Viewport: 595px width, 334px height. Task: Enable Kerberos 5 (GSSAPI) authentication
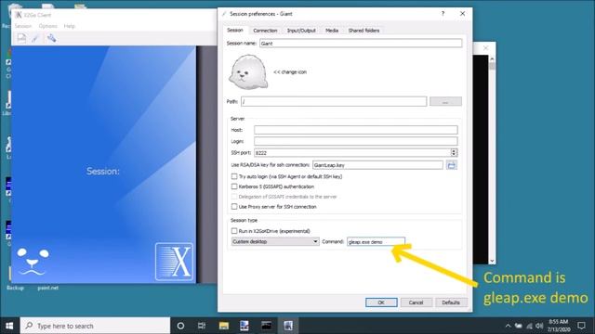[x=234, y=186]
